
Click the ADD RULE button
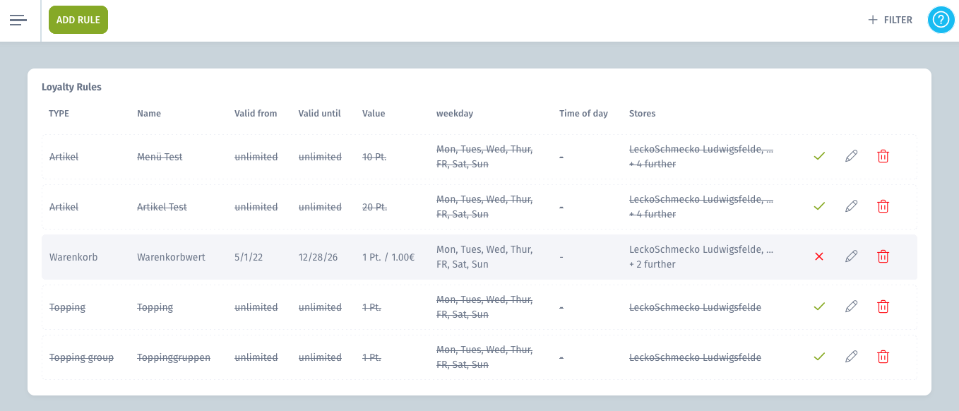tap(78, 20)
